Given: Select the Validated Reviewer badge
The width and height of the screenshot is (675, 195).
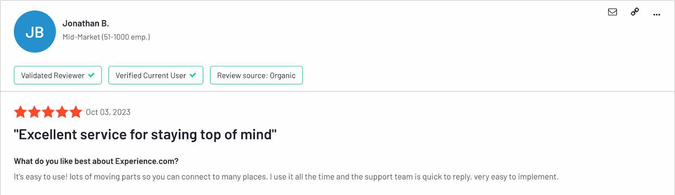Looking at the screenshot, I should (58, 75).
